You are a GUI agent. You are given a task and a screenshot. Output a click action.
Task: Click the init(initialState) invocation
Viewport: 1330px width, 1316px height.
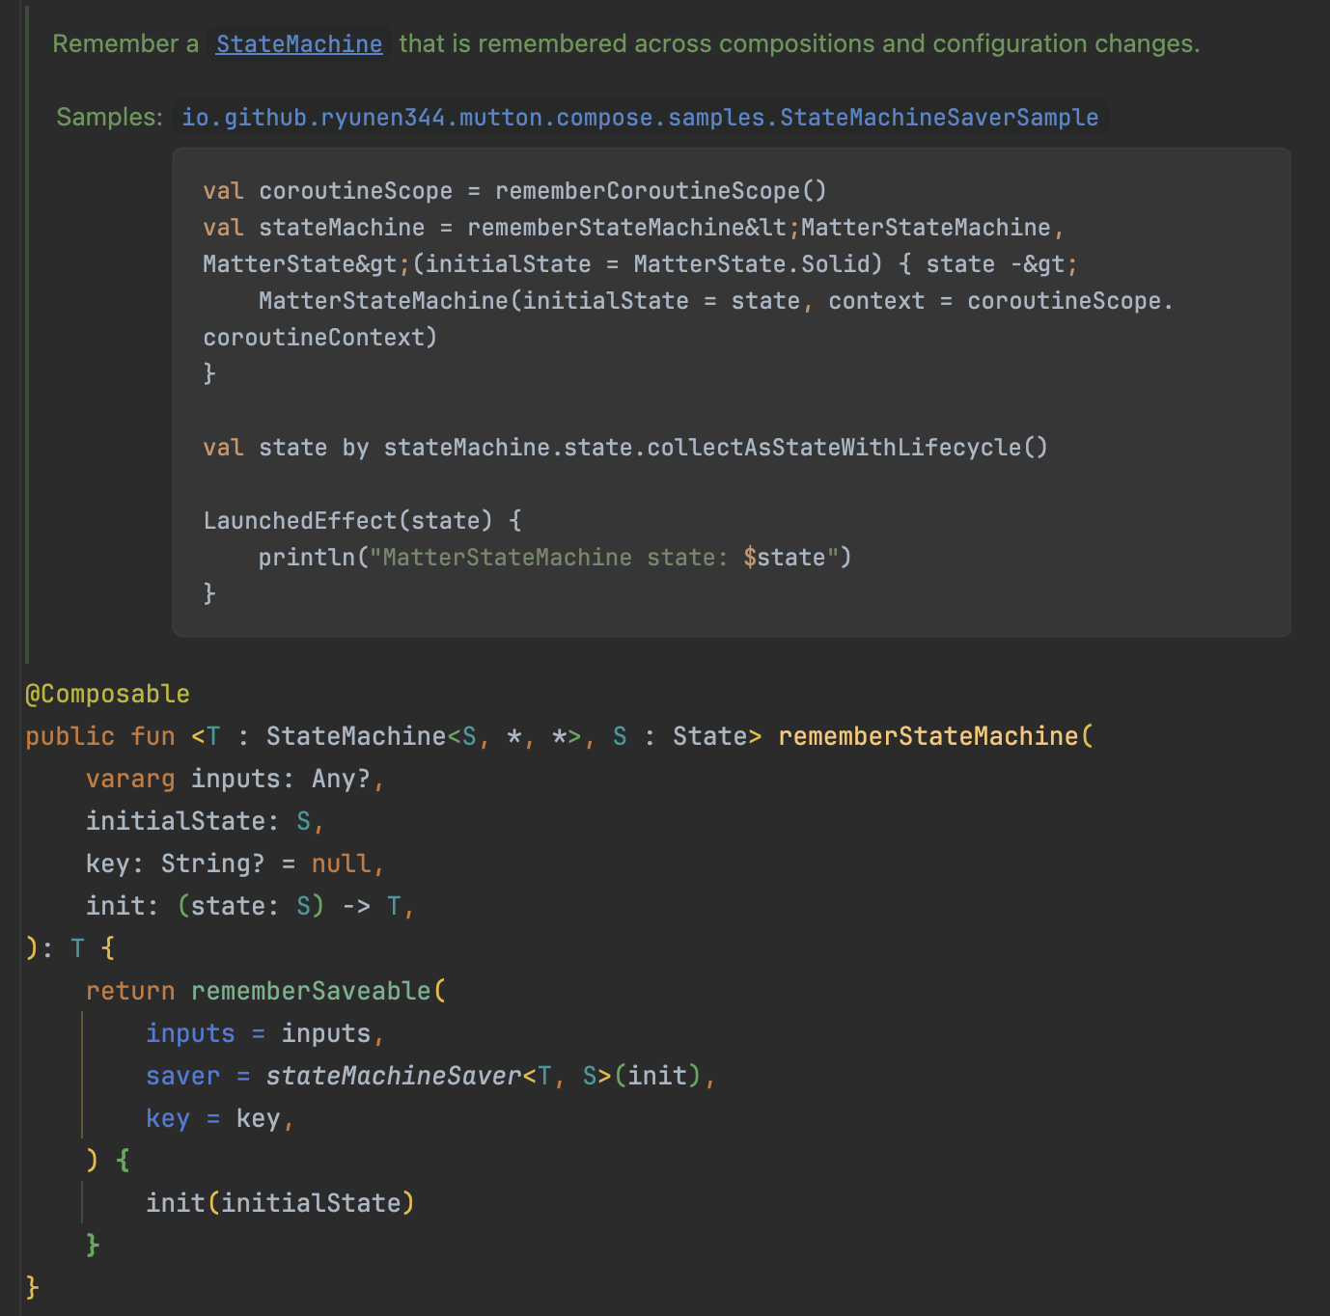click(x=280, y=1202)
